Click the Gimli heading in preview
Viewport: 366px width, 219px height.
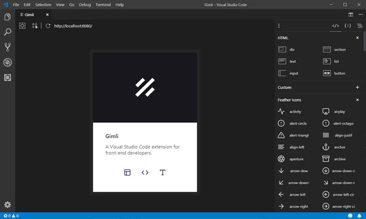click(x=112, y=136)
